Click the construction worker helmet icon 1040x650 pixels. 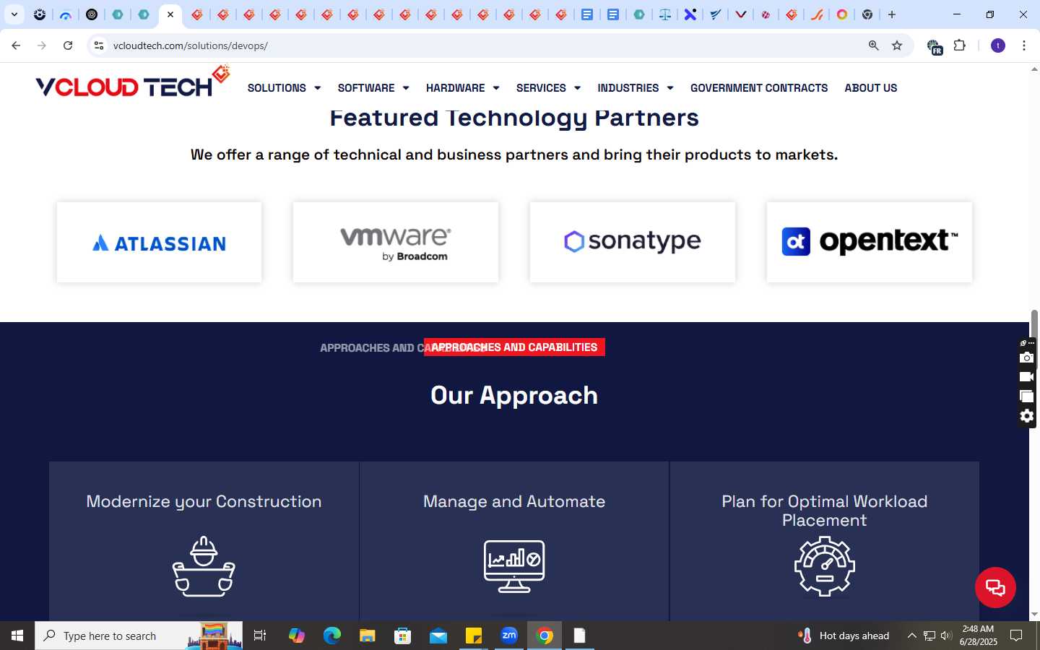(204, 567)
